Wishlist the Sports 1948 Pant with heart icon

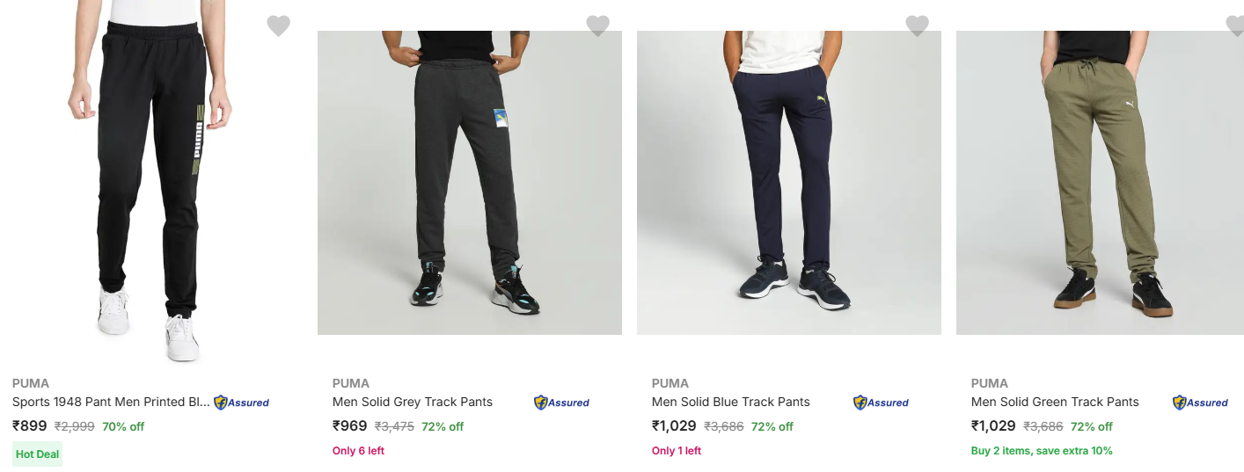pos(278,26)
